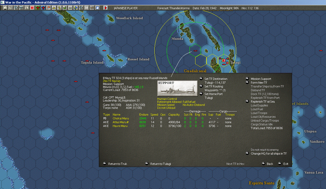Image resolution: width=326 pixels, height=189 pixels.
Task: Select the Tulagi base icon on map
Action: point(224,60)
